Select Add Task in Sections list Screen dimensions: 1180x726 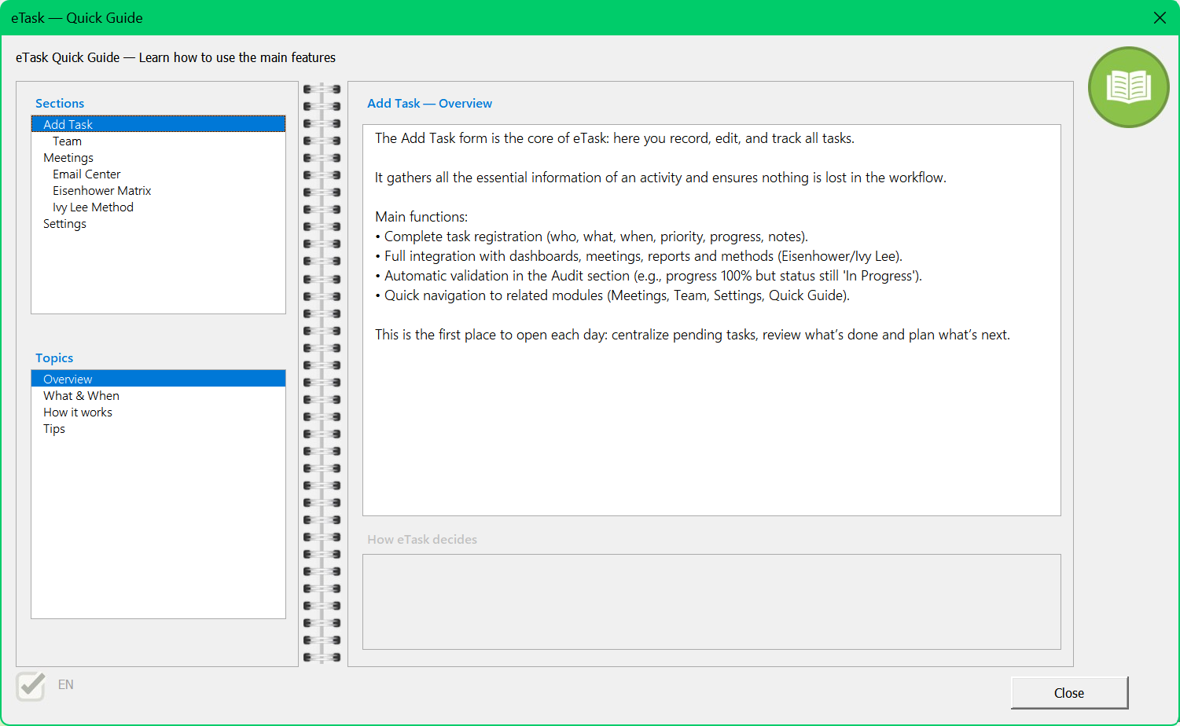(x=68, y=124)
